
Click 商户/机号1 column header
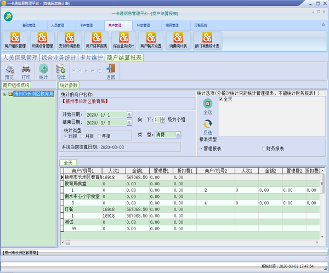pyautogui.click(x=83, y=171)
